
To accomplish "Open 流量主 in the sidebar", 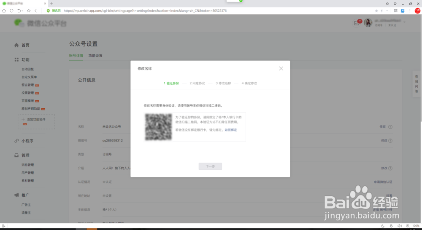I will tap(26, 213).
